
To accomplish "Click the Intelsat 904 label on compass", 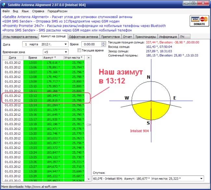I will [139, 131].
